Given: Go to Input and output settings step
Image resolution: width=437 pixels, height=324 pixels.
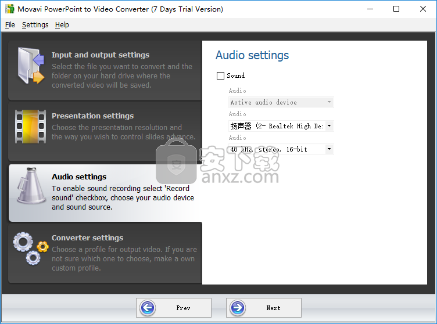Looking at the screenshot, I should [105, 71].
